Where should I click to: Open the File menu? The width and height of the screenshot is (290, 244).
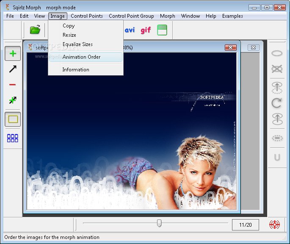coord(10,16)
